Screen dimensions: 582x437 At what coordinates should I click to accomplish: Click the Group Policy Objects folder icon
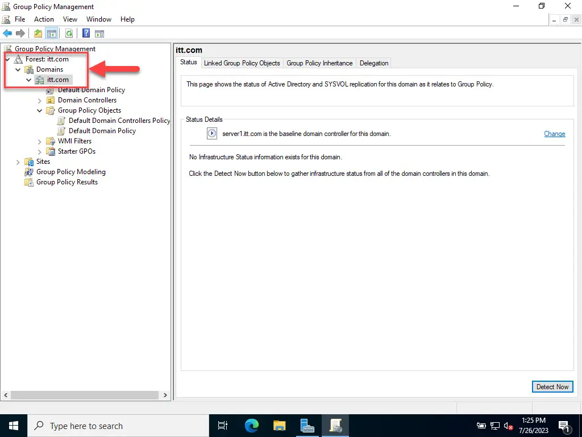(x=51, y=110)
